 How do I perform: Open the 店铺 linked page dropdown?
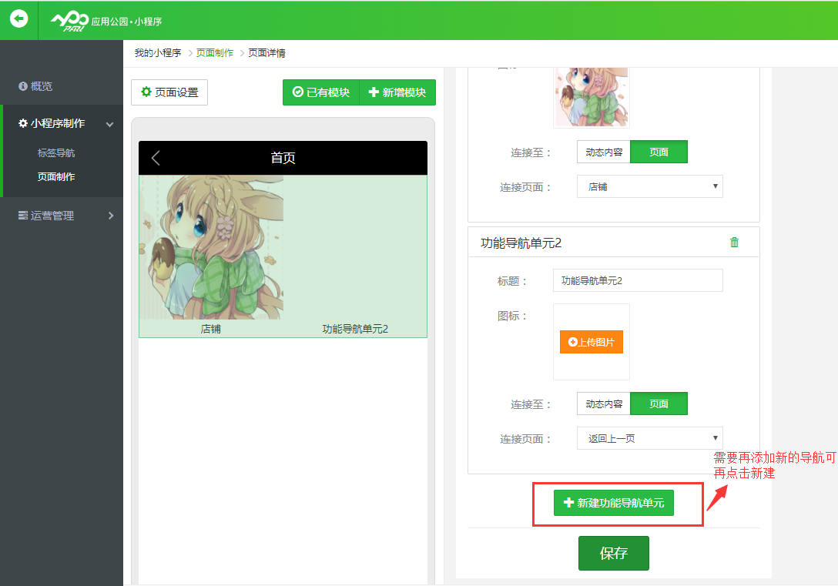[649, 186]
